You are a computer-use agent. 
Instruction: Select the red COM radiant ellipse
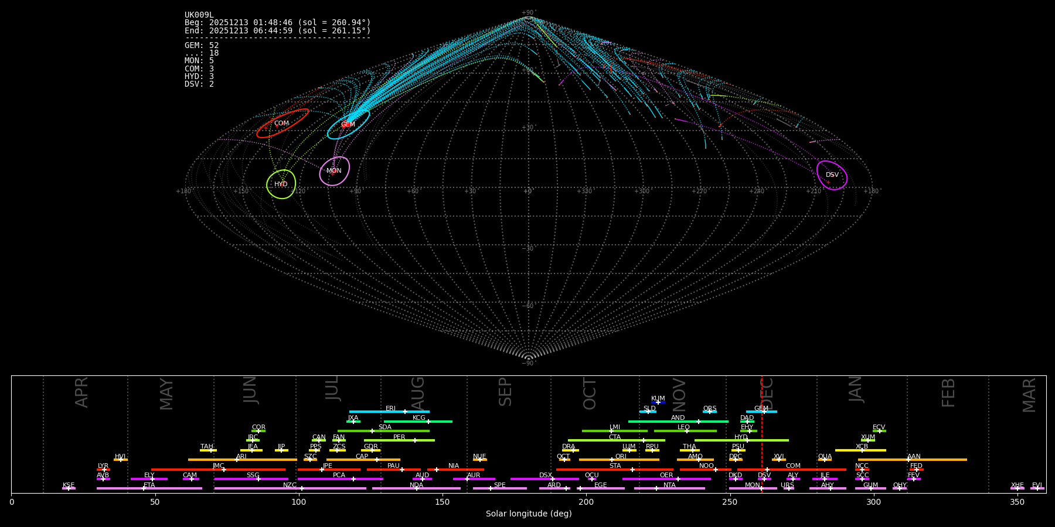pyautogui.click(x=282, y=124)
